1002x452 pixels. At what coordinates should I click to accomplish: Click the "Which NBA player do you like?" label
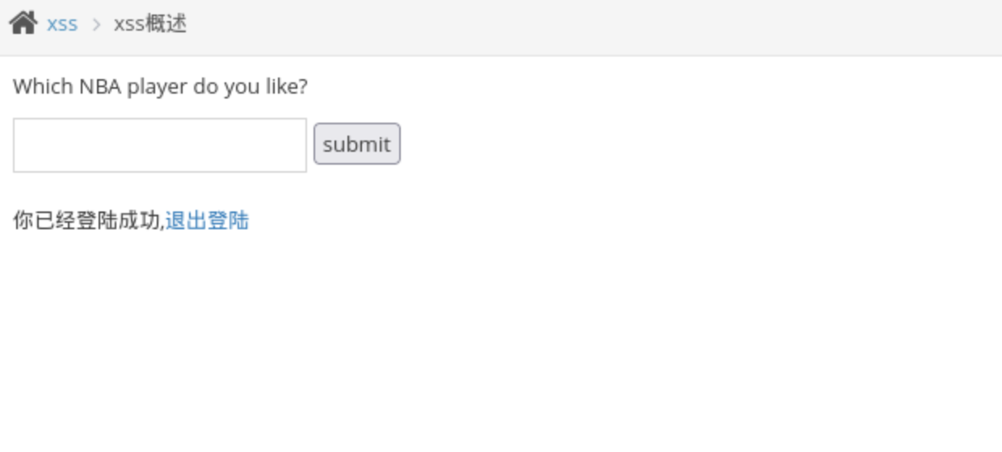click(160, 86)
